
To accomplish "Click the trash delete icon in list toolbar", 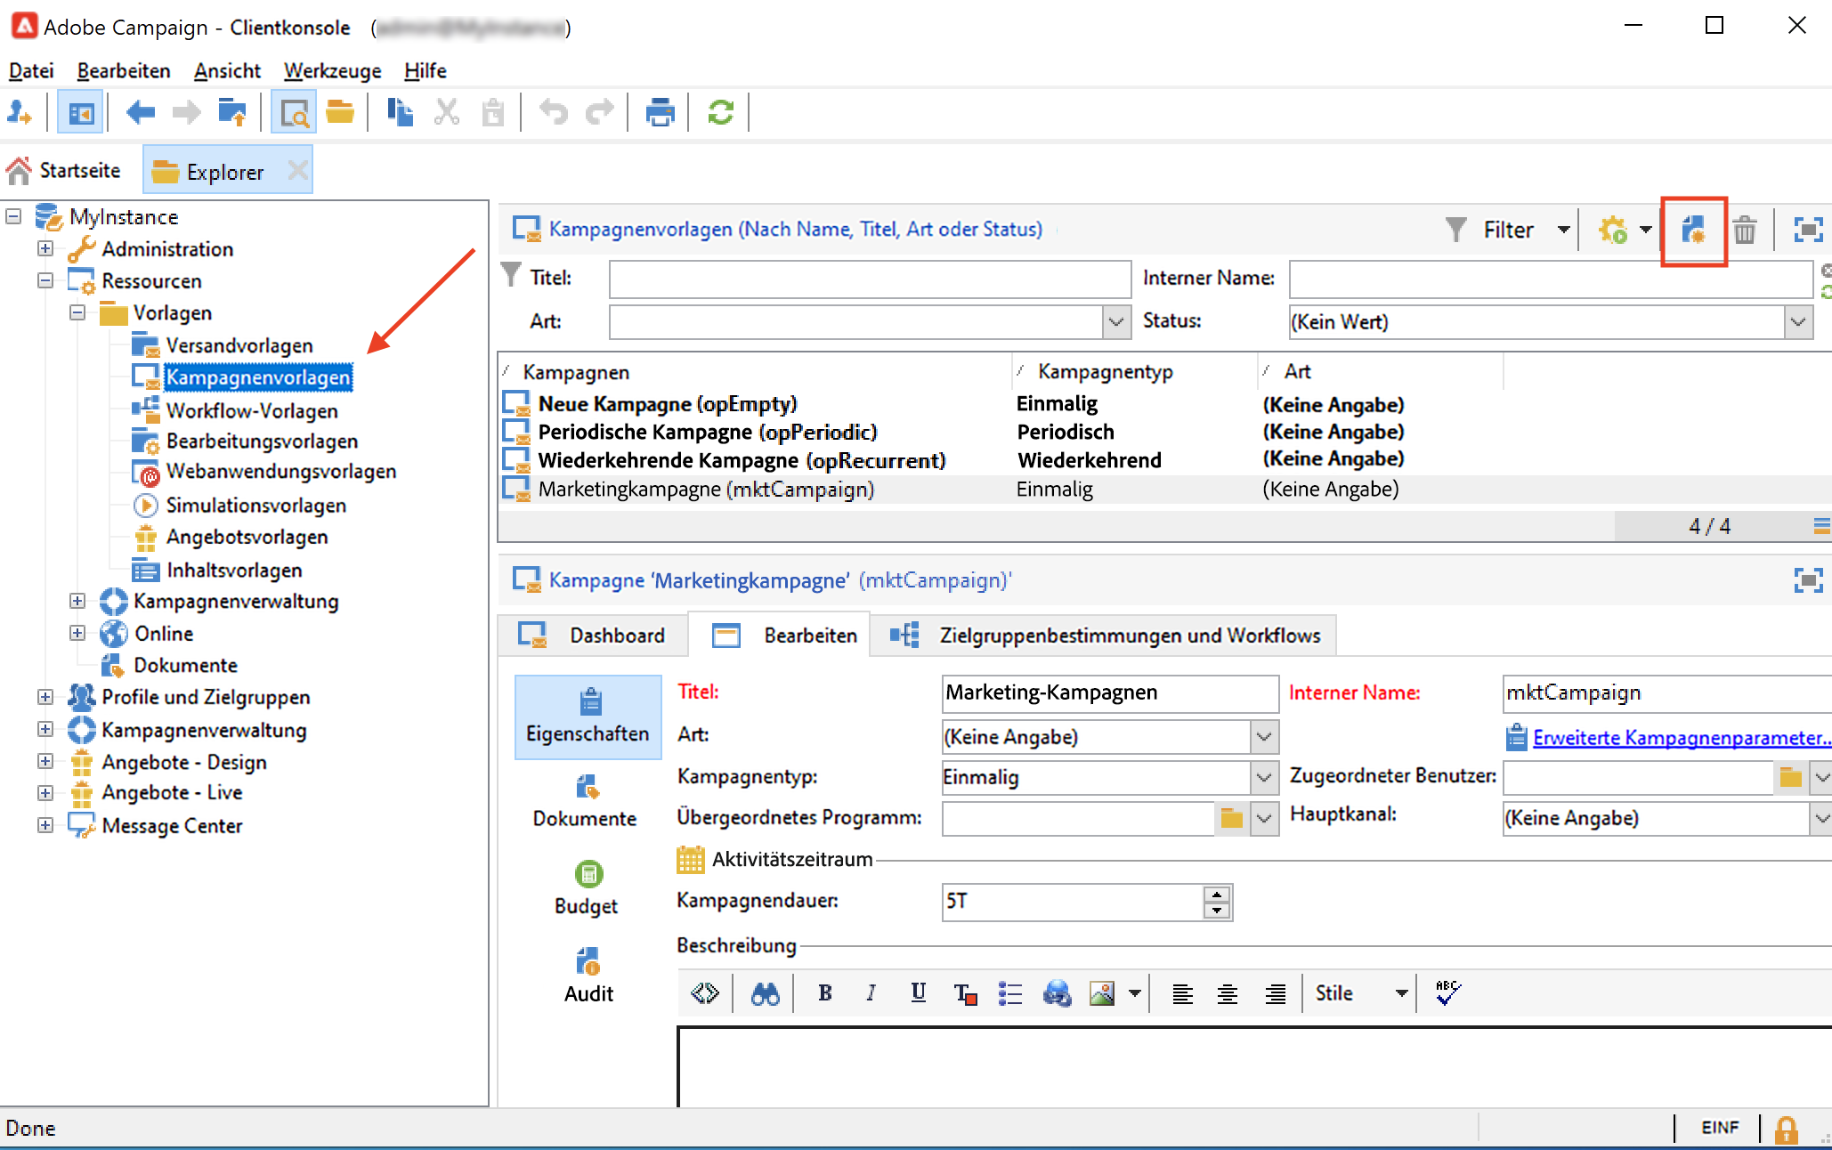I will click(1744, 231).
